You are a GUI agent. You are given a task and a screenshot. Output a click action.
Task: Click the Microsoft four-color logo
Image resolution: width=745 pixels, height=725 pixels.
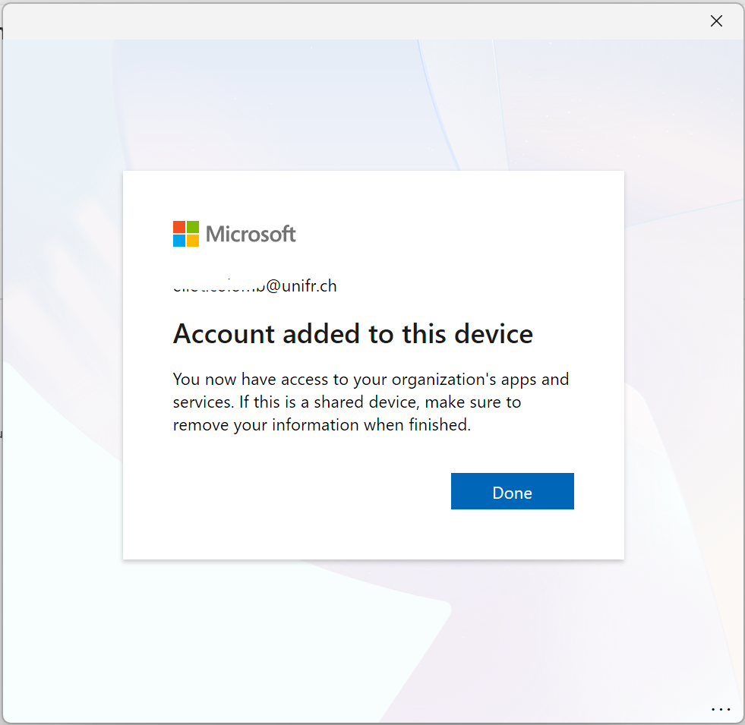click(186, 234)
